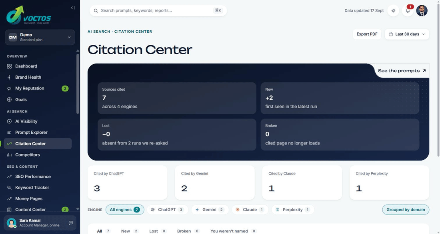Filter by Perplexity engine chip

(x=293, y=210)
